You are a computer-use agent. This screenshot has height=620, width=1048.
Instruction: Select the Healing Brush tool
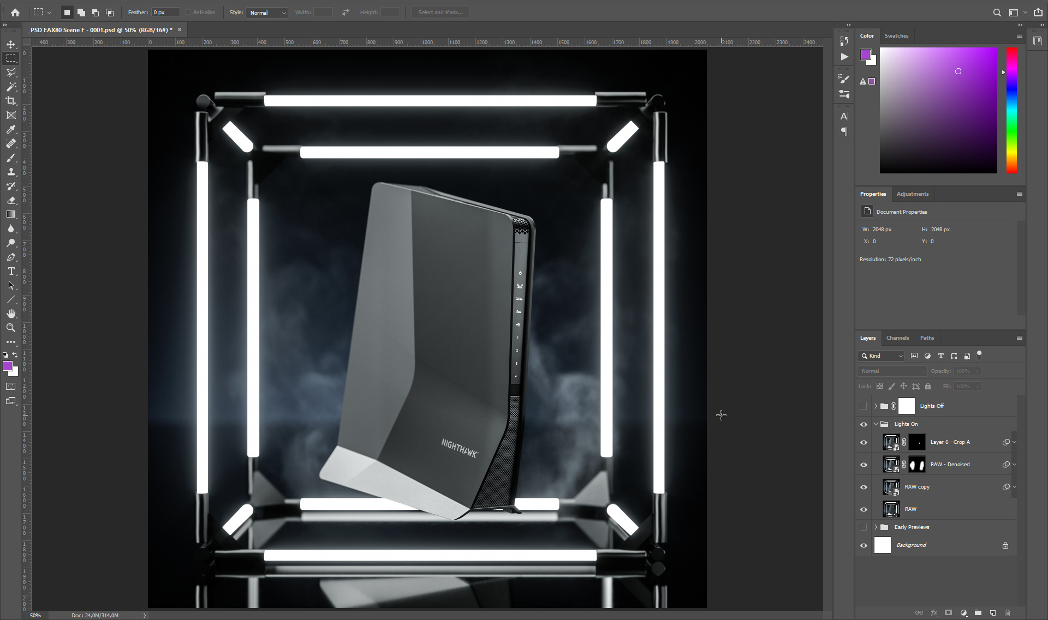(11, 143)
